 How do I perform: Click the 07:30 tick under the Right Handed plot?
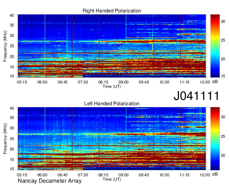pyautogui.click(x=83, y=82)
